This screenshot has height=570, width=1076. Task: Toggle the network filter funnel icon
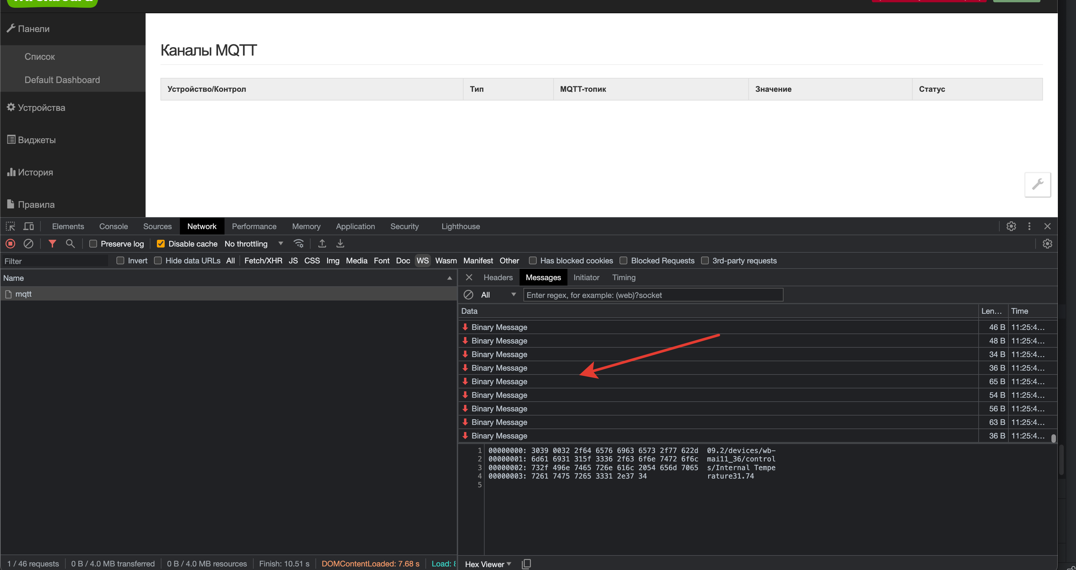coord(52,244)
